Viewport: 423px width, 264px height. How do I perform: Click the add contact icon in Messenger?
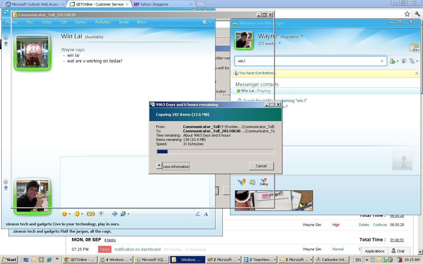coord(393,61)
